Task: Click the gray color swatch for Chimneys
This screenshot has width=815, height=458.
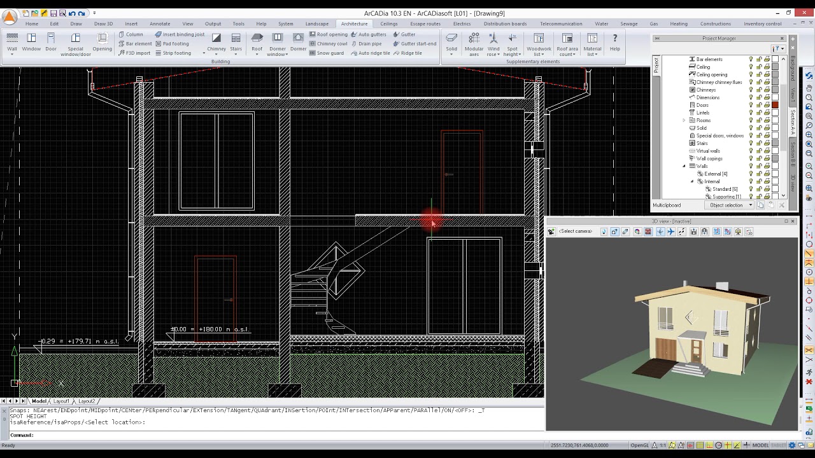Action: click(775, 90)
